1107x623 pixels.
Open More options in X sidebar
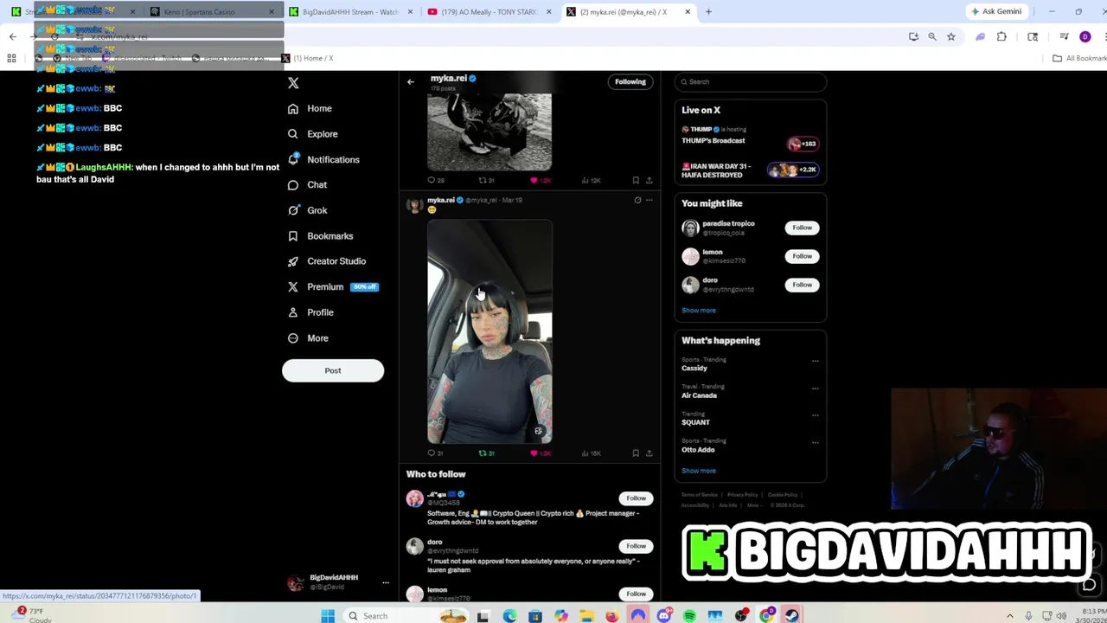coord(308,338)
